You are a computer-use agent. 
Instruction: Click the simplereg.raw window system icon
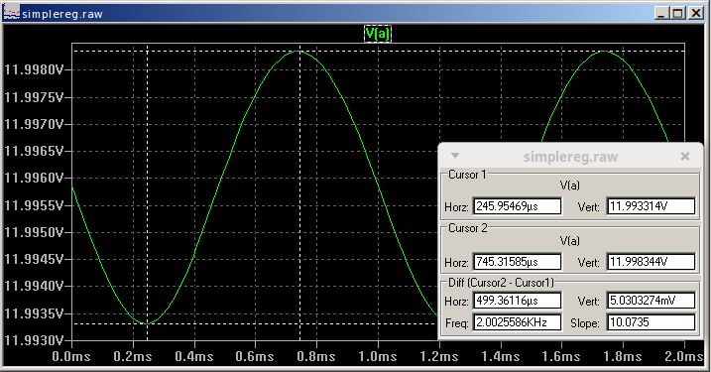[x=11, y=13]
